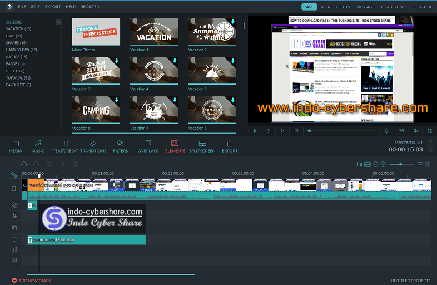Open the Help menu
Image resolution: width=437 pixels, height=285 pixels.
point(71,7)
